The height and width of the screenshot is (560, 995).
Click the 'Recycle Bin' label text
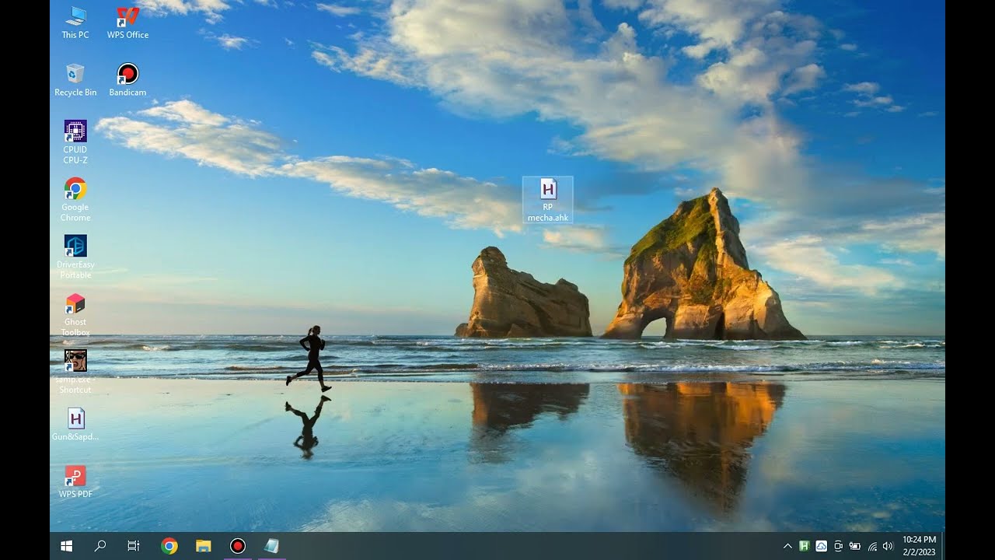75,93
